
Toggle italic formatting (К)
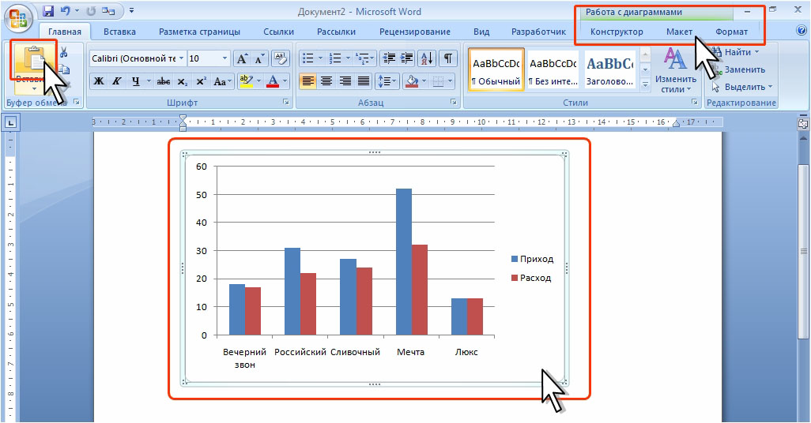(117, 81)
